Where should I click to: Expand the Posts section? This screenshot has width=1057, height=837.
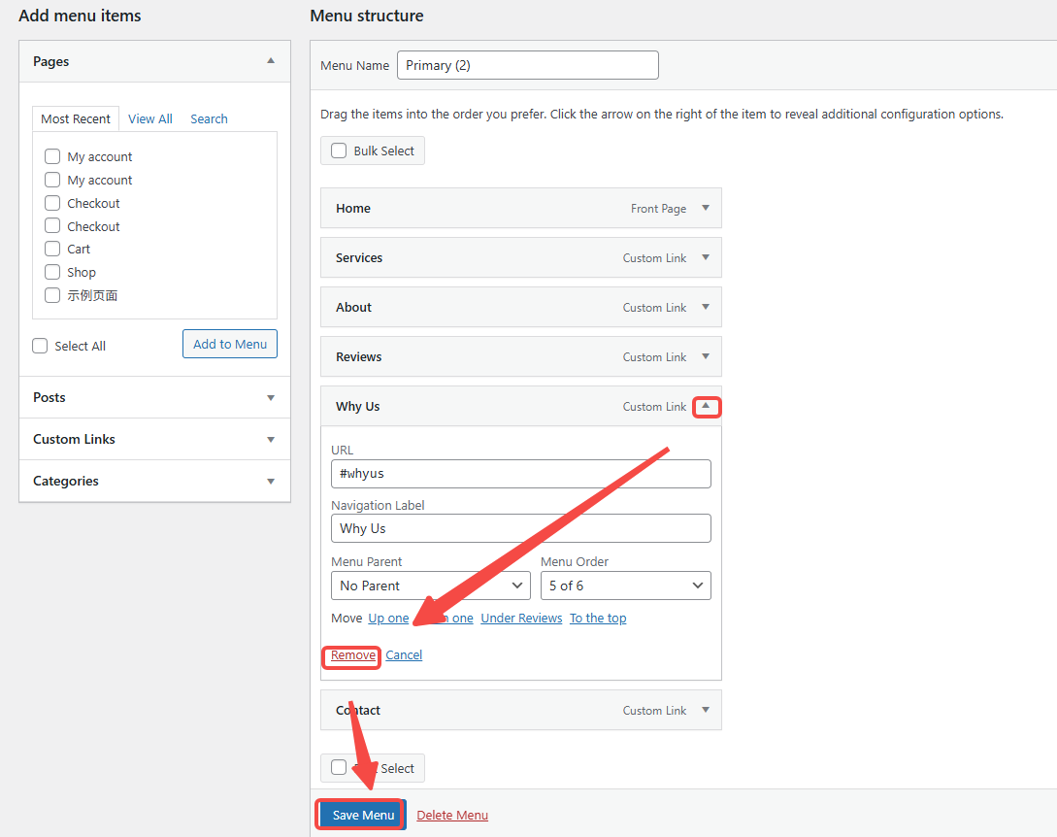[x=271, y=398]
